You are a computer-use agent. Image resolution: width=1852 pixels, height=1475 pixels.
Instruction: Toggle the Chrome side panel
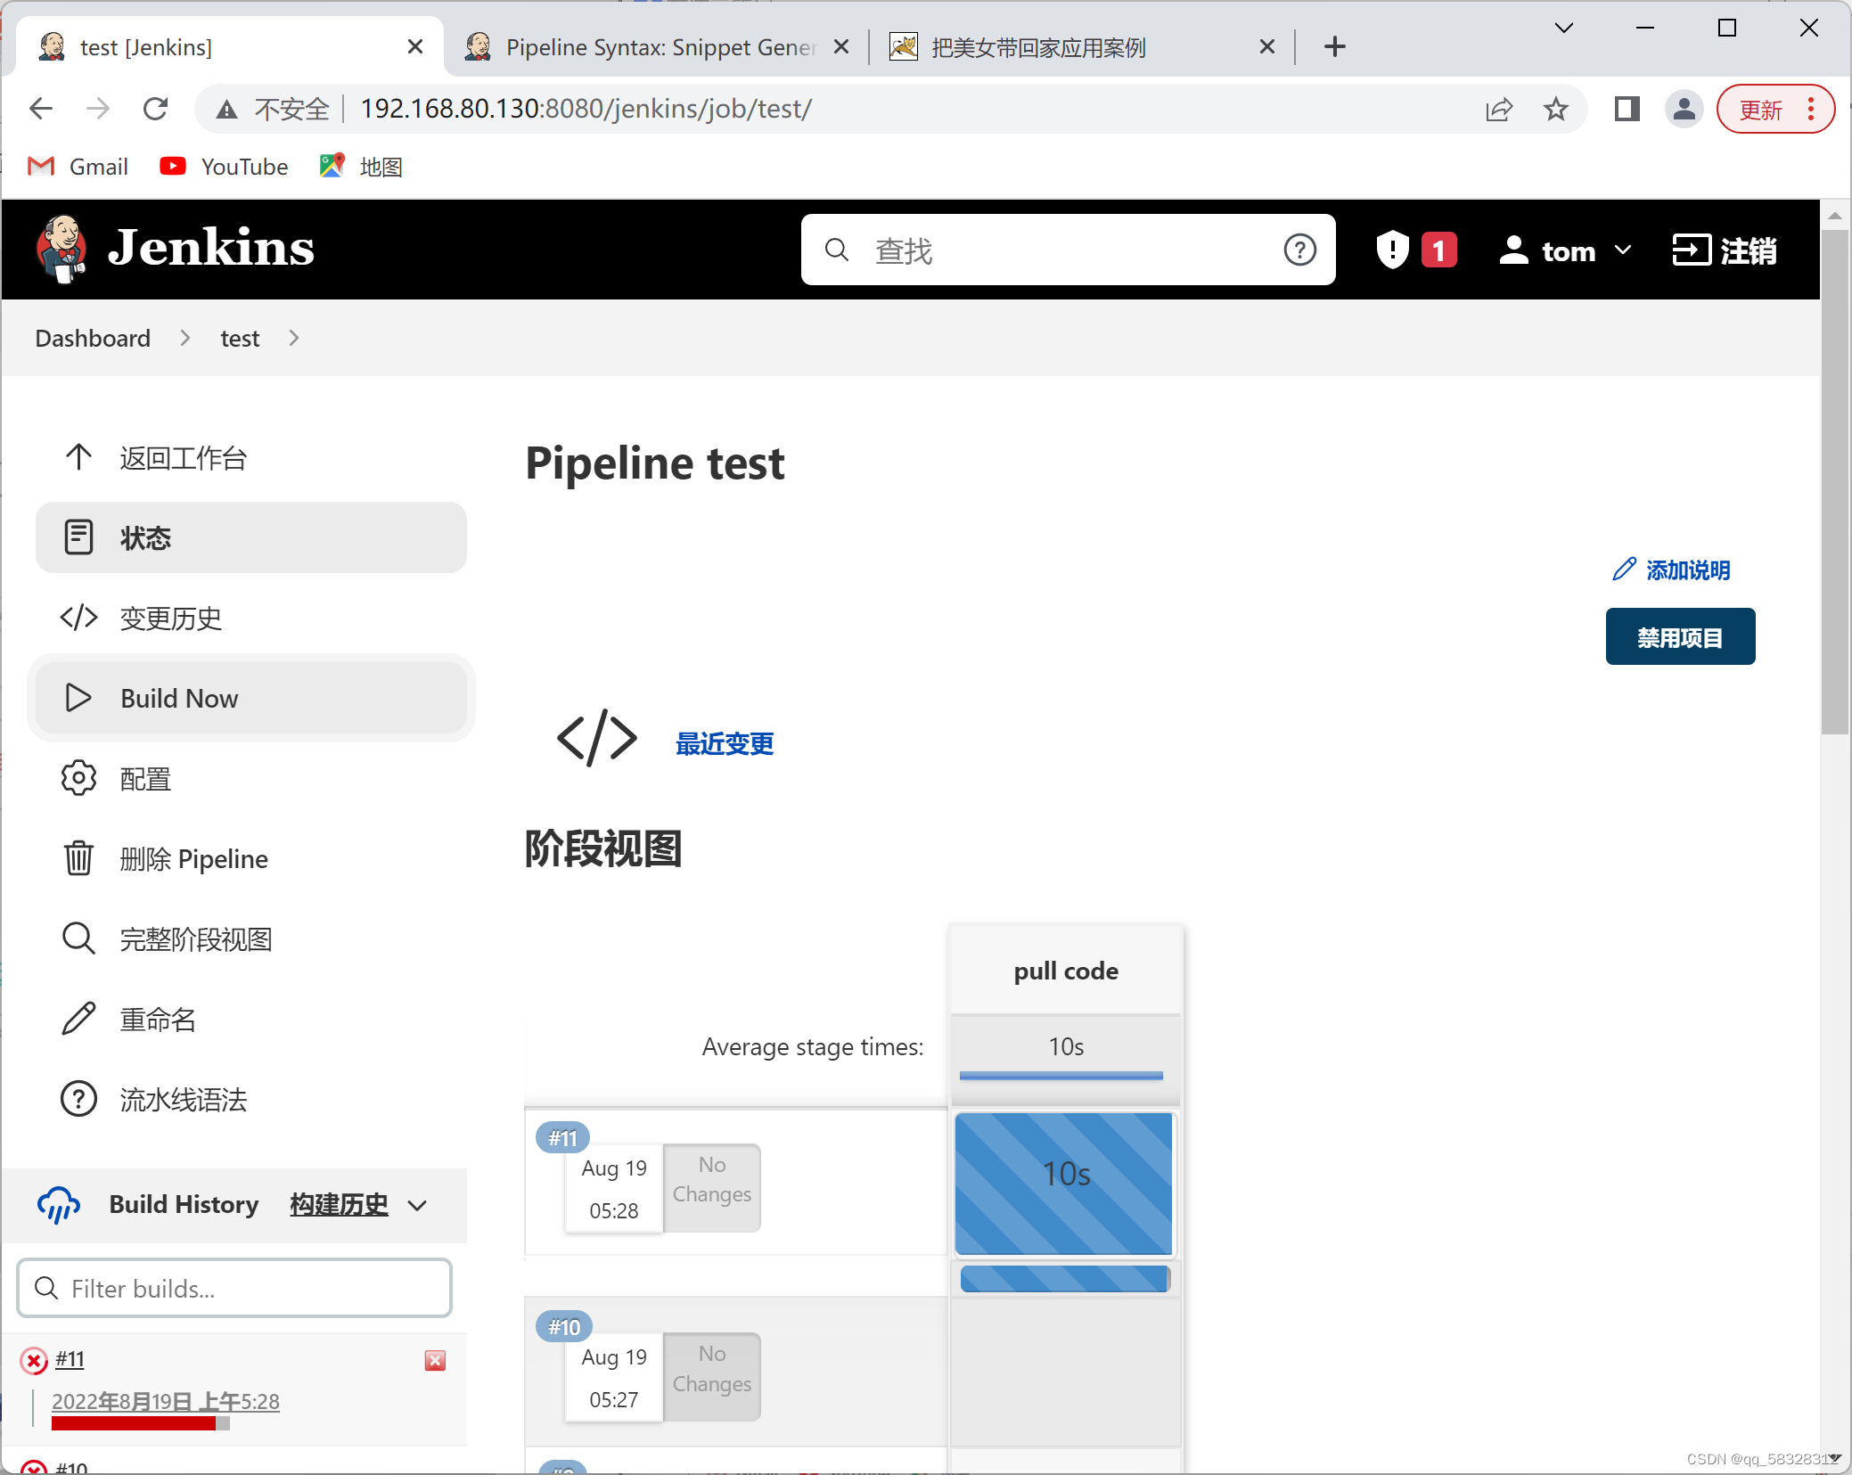tap(1627, 110)
